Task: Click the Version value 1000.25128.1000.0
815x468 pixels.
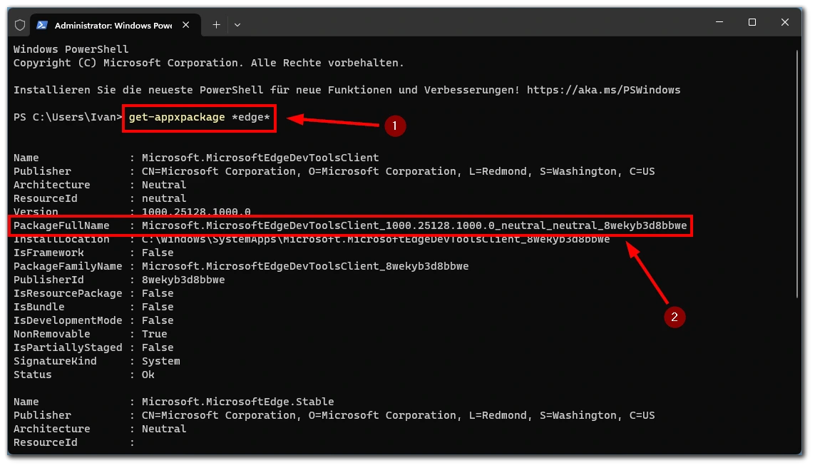Action: click(x=196, y=212)
